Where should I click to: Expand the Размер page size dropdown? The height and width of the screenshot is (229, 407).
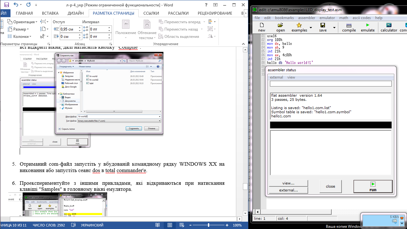tap(18, 29)
